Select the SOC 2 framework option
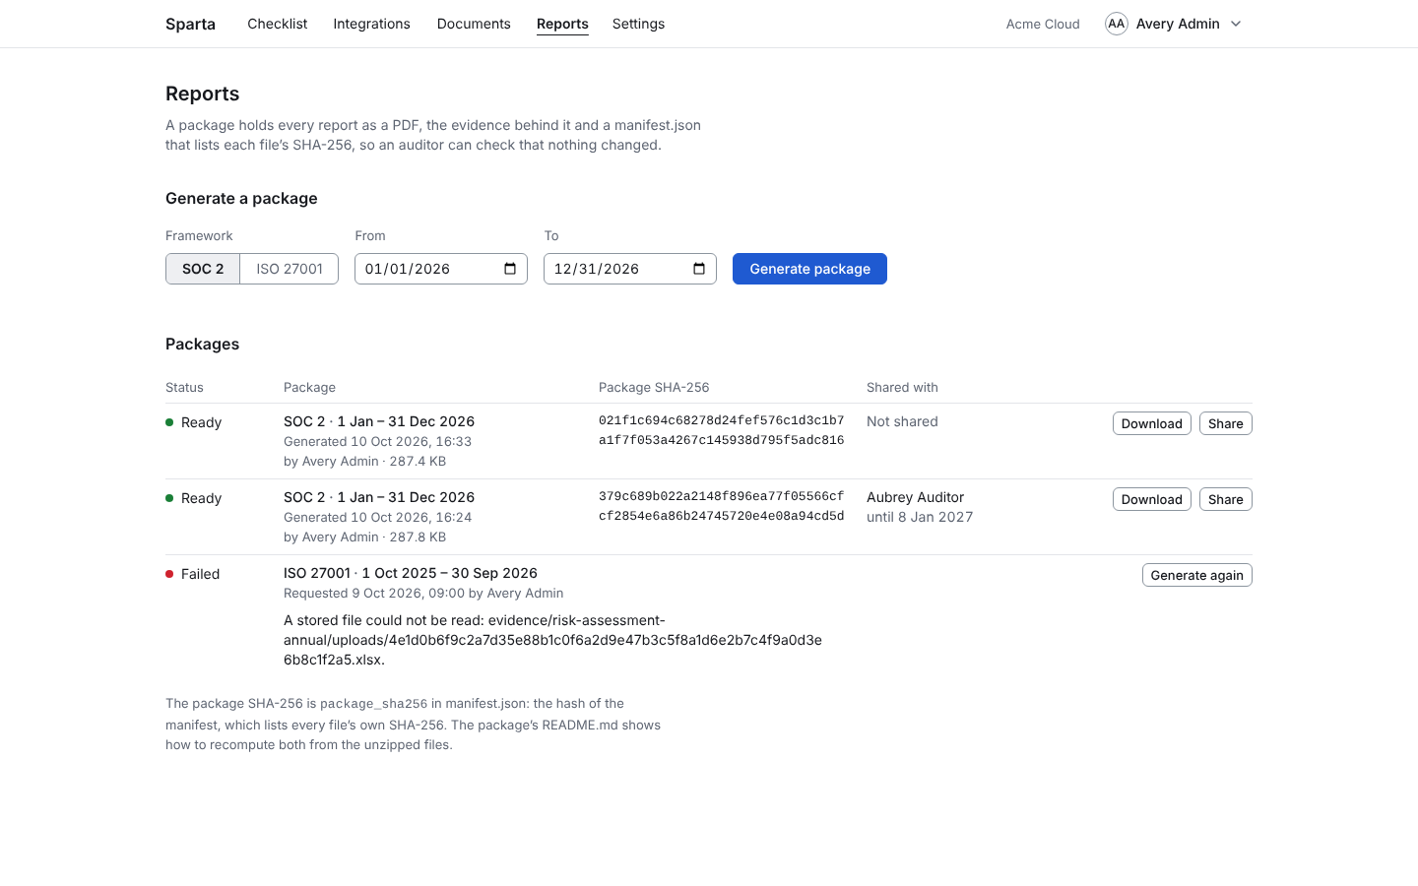Viewport: 1418px width, 886px height. [203, 269]
